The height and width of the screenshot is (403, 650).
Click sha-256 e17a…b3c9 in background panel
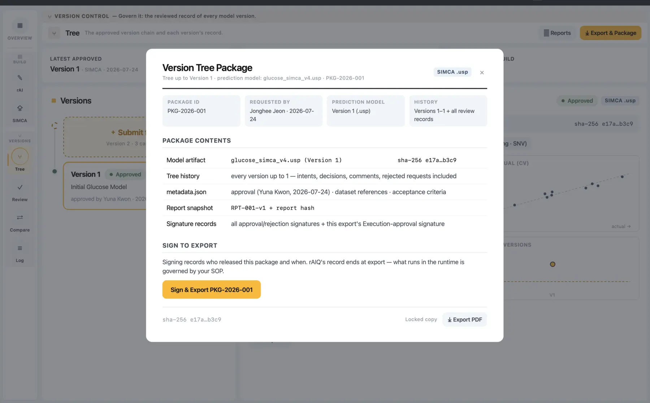[x=603, y=124]
